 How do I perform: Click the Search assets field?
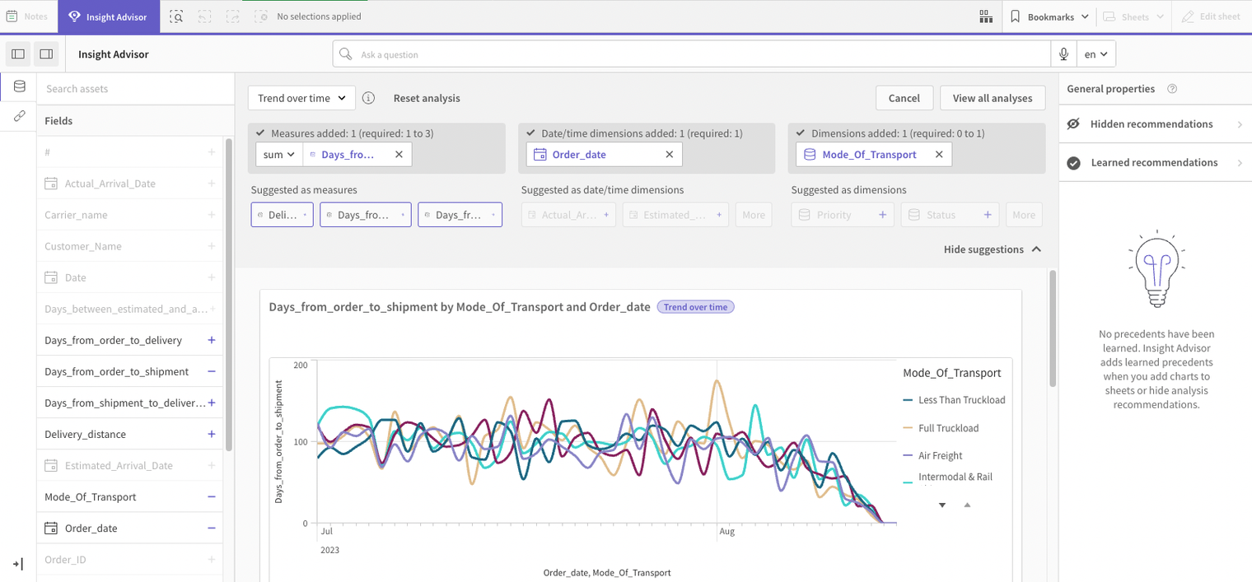click(x=136, y=89)
